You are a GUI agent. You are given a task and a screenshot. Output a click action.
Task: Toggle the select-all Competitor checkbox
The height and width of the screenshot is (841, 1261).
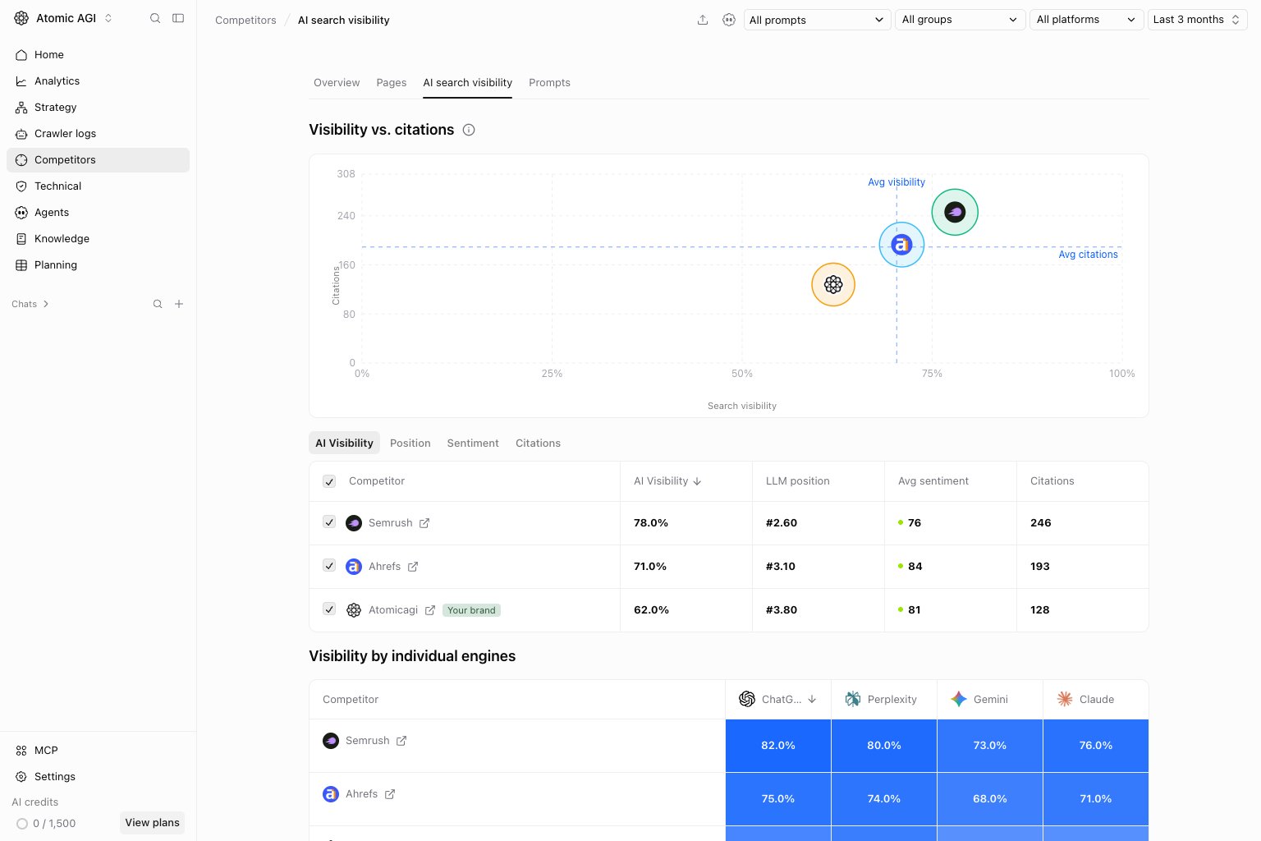[x=329, y=481]
